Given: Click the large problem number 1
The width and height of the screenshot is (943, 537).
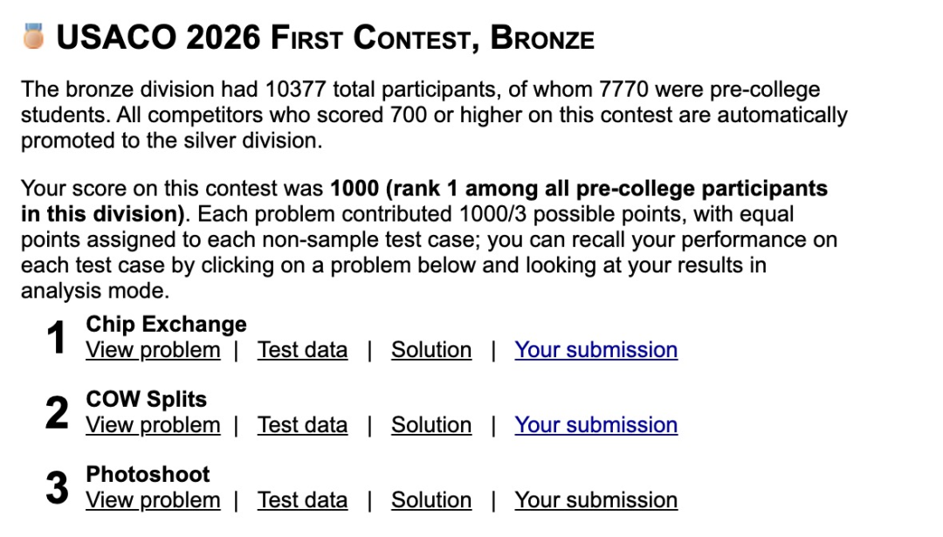Looking at the screenshot, I should [57, 338].
